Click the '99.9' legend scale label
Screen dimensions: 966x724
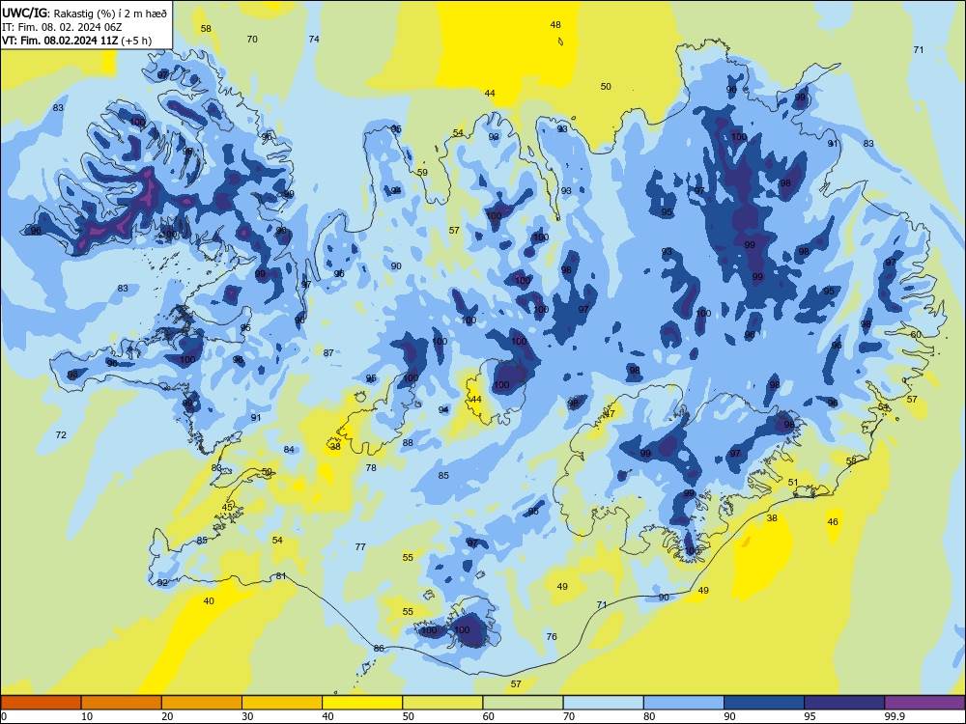(x=895, y=716)
